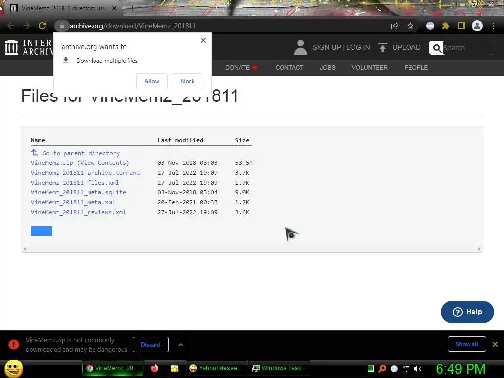Share this page via the share icon
Viewport: 504px width, 378px height.
395,26
